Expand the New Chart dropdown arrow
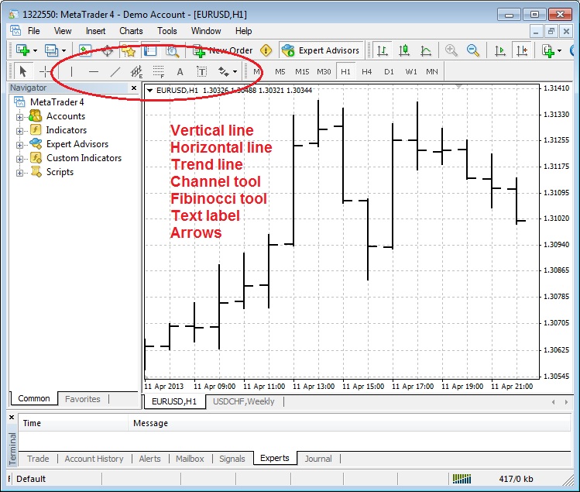Image resolution: width=580 pixels, height=492 pixels. click(35, 50)
